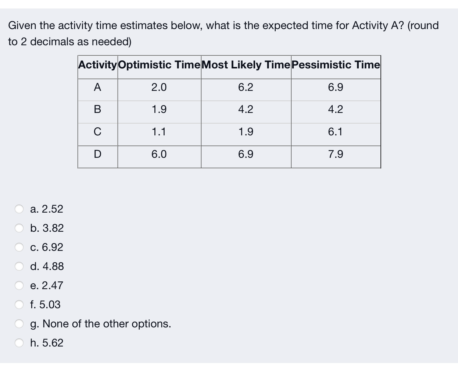Click the Activity column header

(x=97, y=65)
